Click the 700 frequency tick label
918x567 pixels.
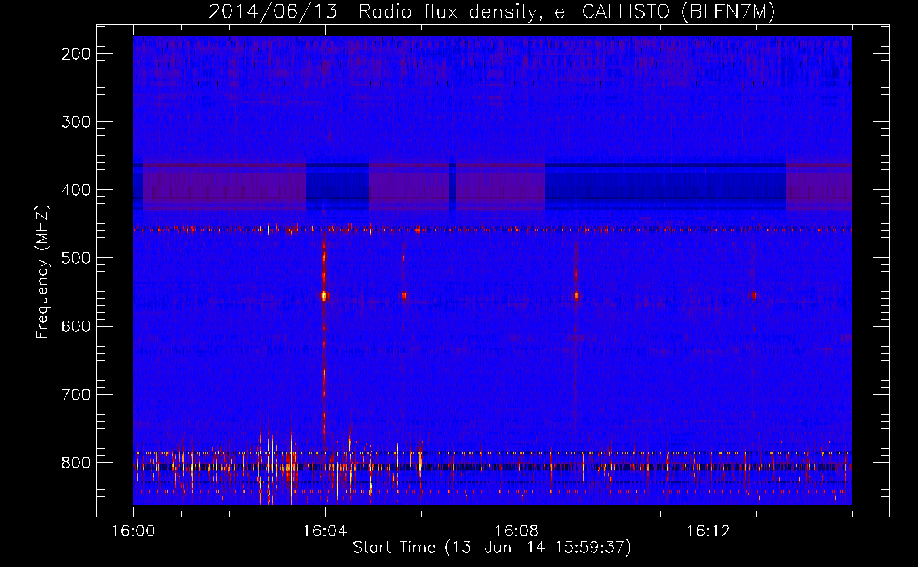tap(75, 394)
